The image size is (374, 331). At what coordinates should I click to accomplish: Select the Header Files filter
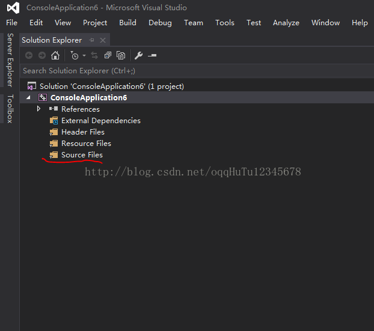pos(83,132)
